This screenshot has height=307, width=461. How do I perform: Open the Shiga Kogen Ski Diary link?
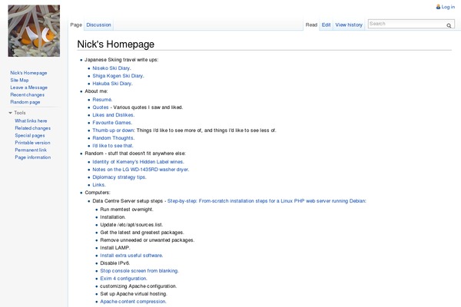tap(118, 76)
